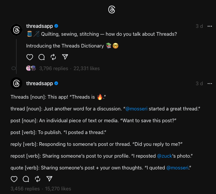
Task: Click the second post's 3 d timestamp
Action: (x=199, y=84)
